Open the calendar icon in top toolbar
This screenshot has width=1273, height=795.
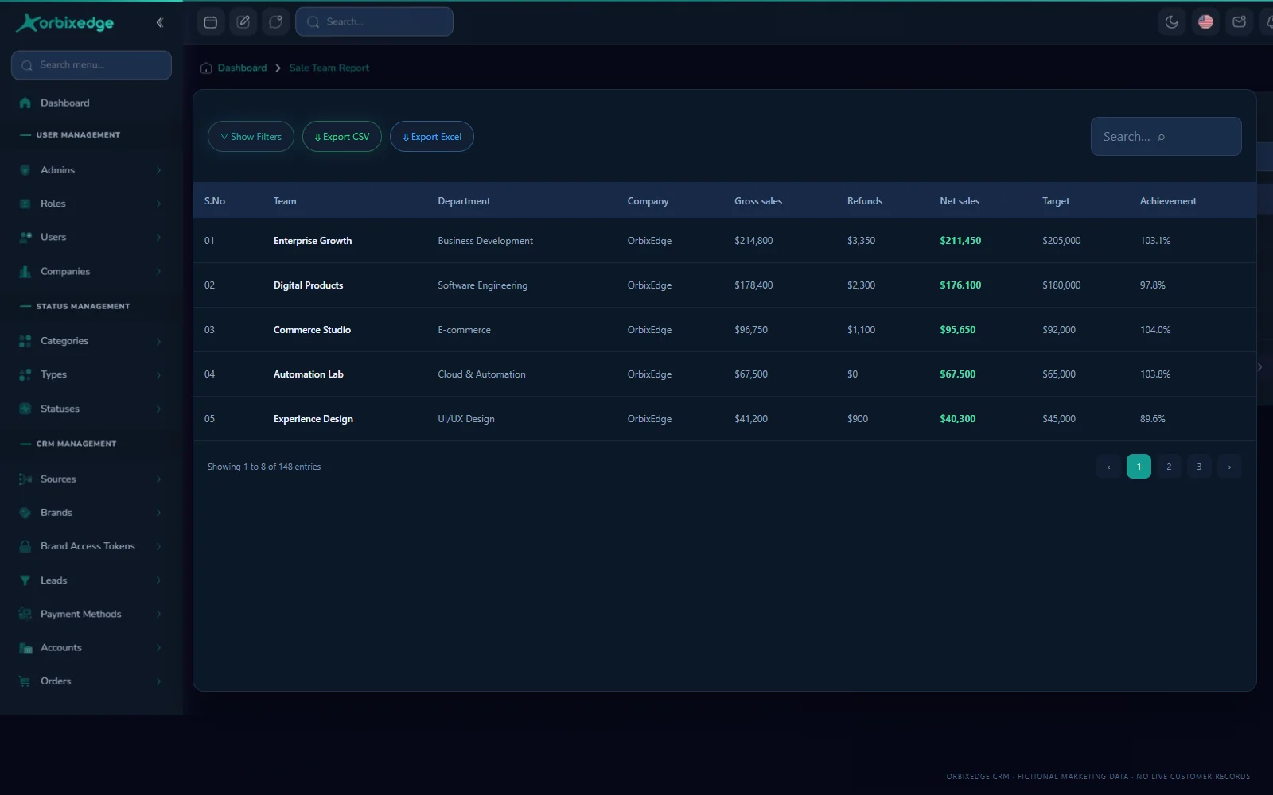tap(211, 22)
